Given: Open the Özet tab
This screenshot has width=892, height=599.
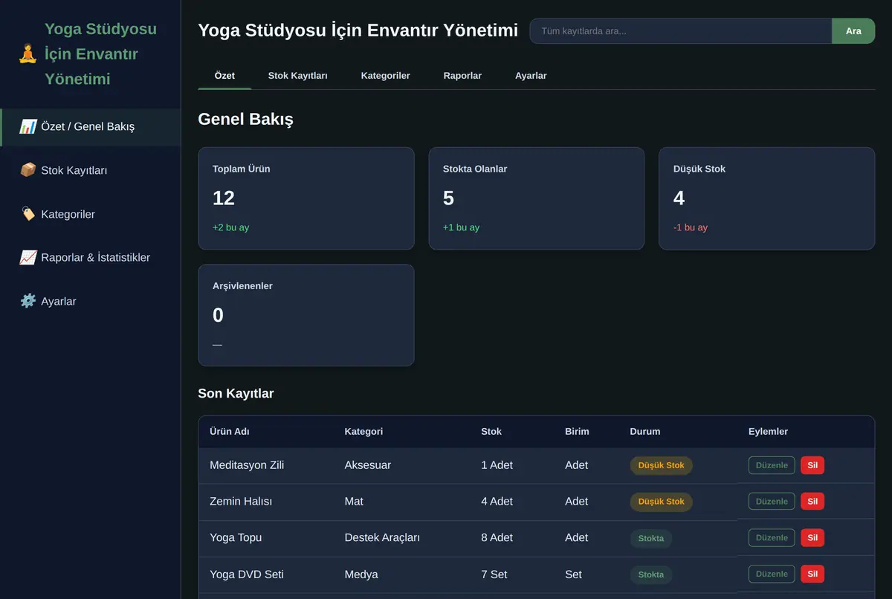Looking at the screenshot, I should coord(224,76).
